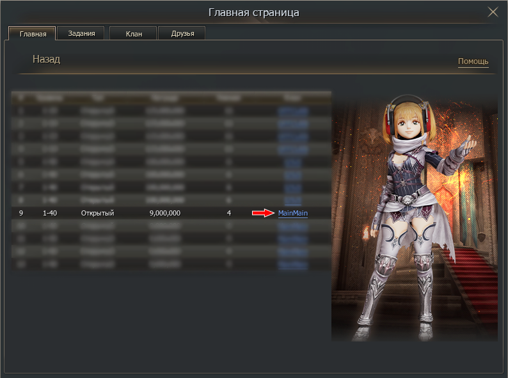The width and height of the screenshot is (508, 378).
Task: Click the blurred link directly below MainMain
Action: tap(293, 226)
